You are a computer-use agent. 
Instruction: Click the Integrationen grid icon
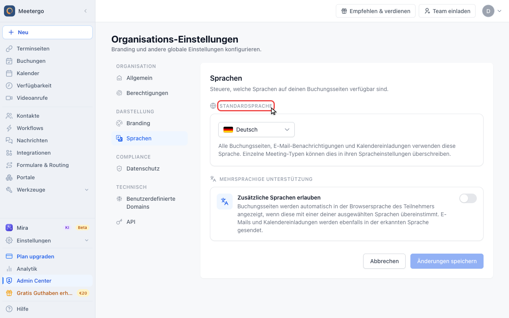pyautogui.click(x=9, y=153)
